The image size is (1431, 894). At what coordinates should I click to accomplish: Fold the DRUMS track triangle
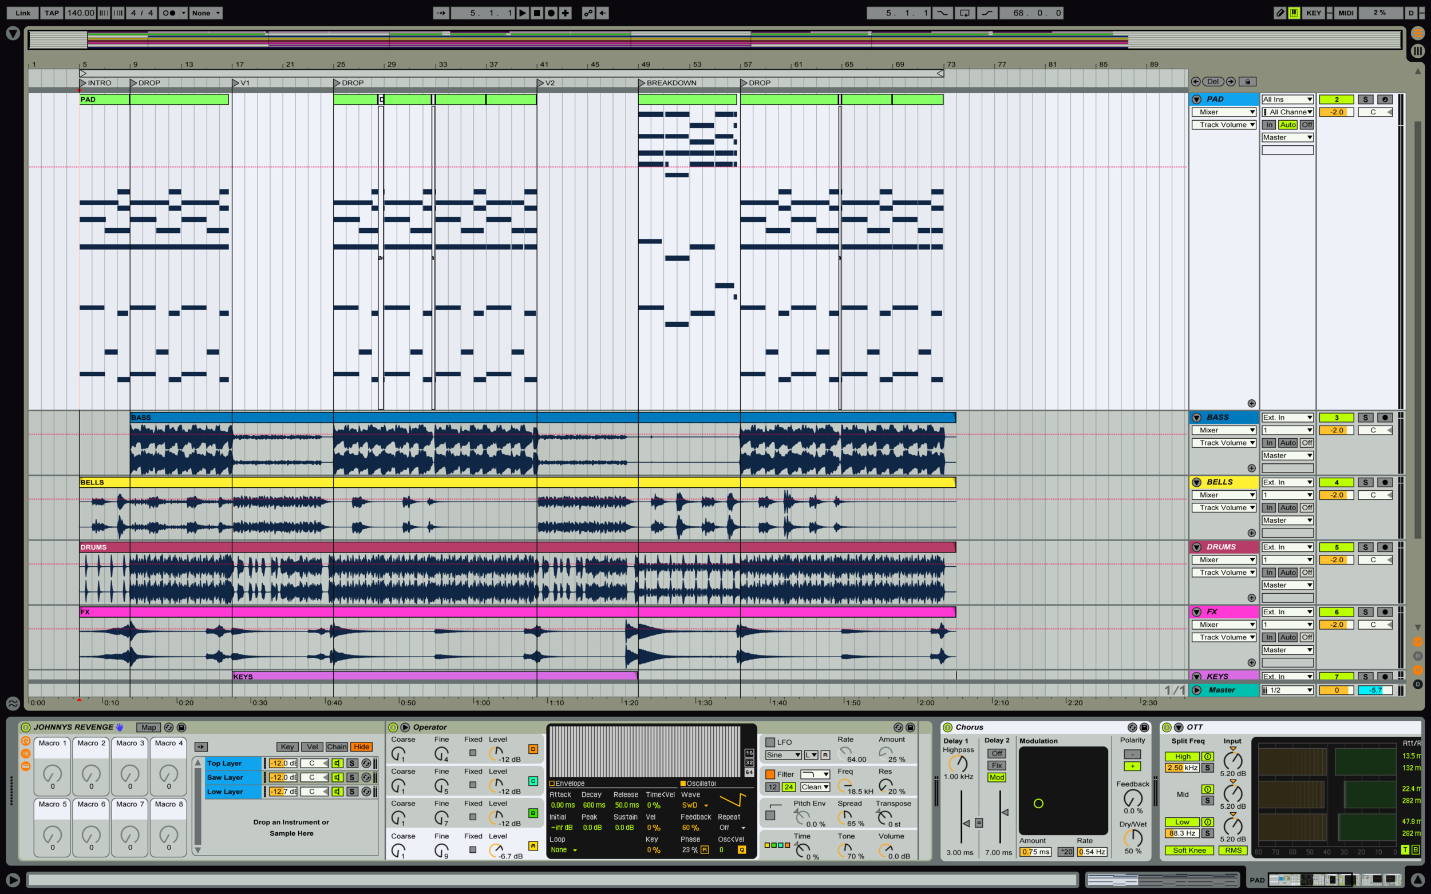(x=1197, y=547)
